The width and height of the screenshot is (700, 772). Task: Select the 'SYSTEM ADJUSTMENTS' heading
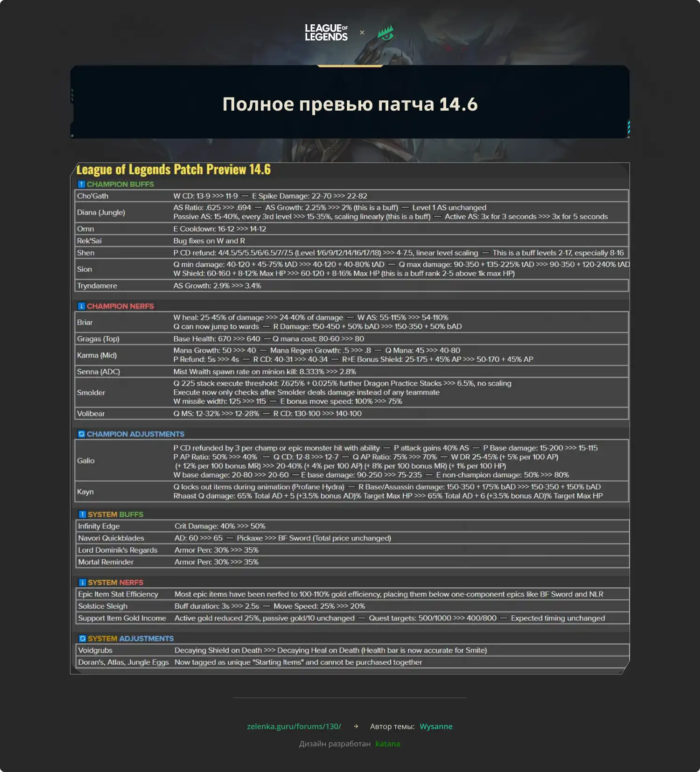click(131, 639)
